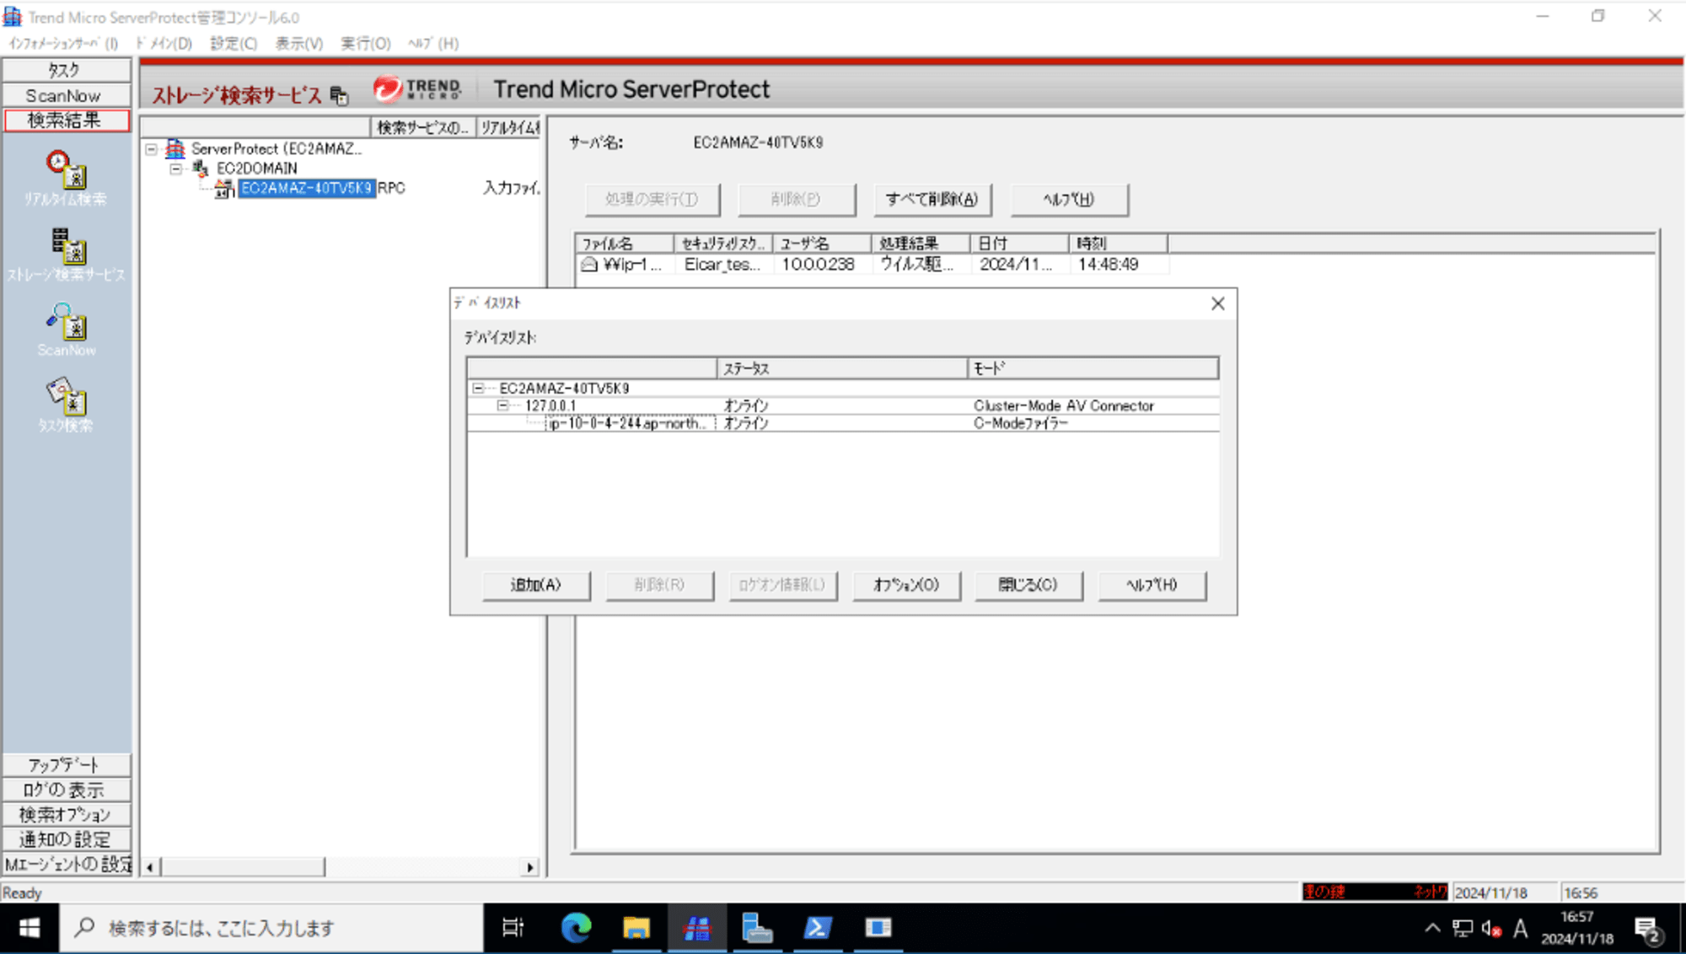Open the ヘルプ(H) menu
The image size is (1686, 954).
pyautogui.click(x=433, y=43)
